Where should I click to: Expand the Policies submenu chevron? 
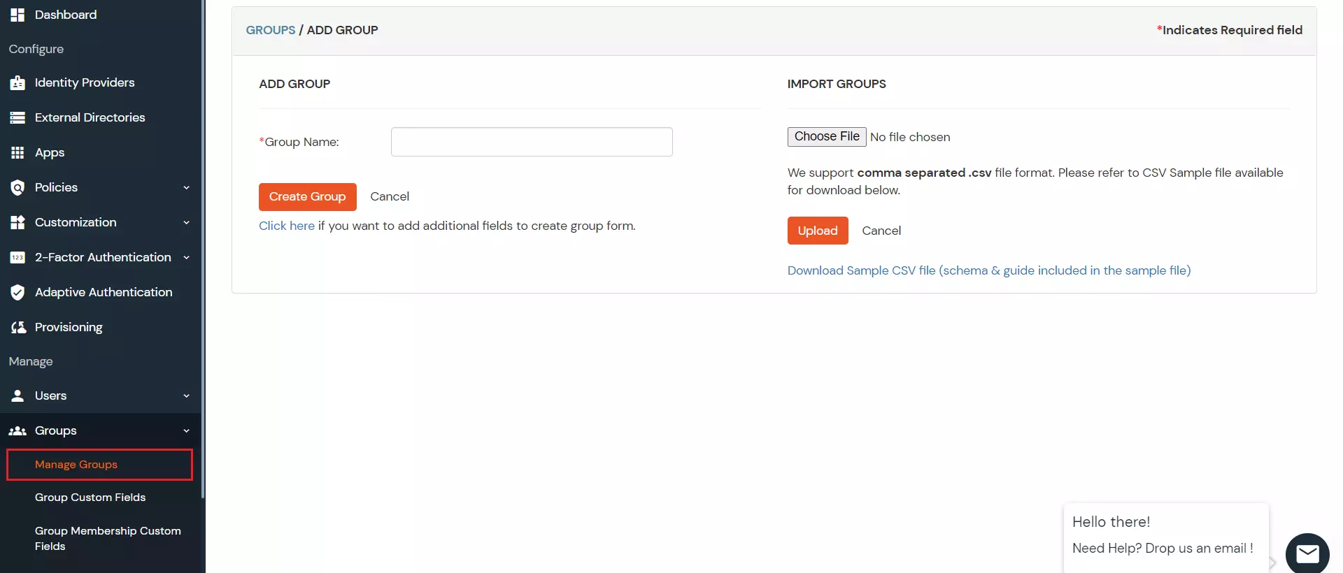[x=186, y=187]
